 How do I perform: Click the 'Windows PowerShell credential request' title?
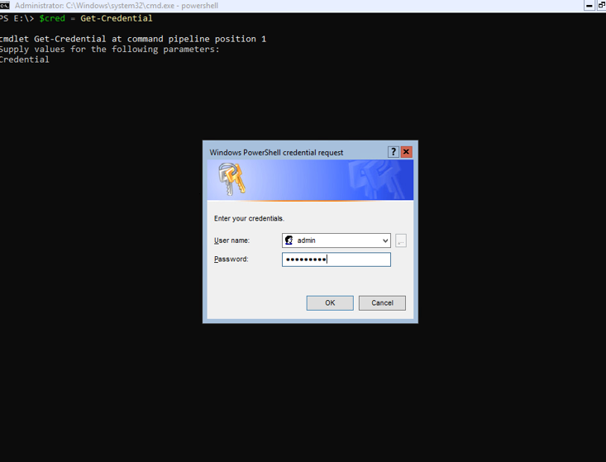pos(276,152)
